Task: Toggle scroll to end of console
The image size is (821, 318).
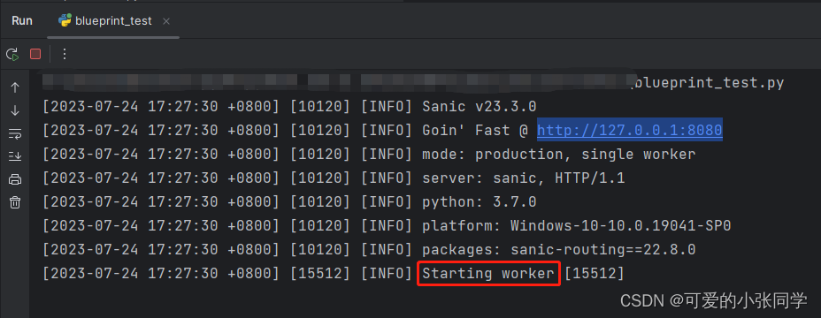Action: 15,156
